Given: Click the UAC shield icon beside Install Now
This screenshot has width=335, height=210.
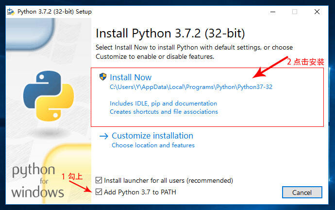Looking at the screenshot, I should pos(103,77).
